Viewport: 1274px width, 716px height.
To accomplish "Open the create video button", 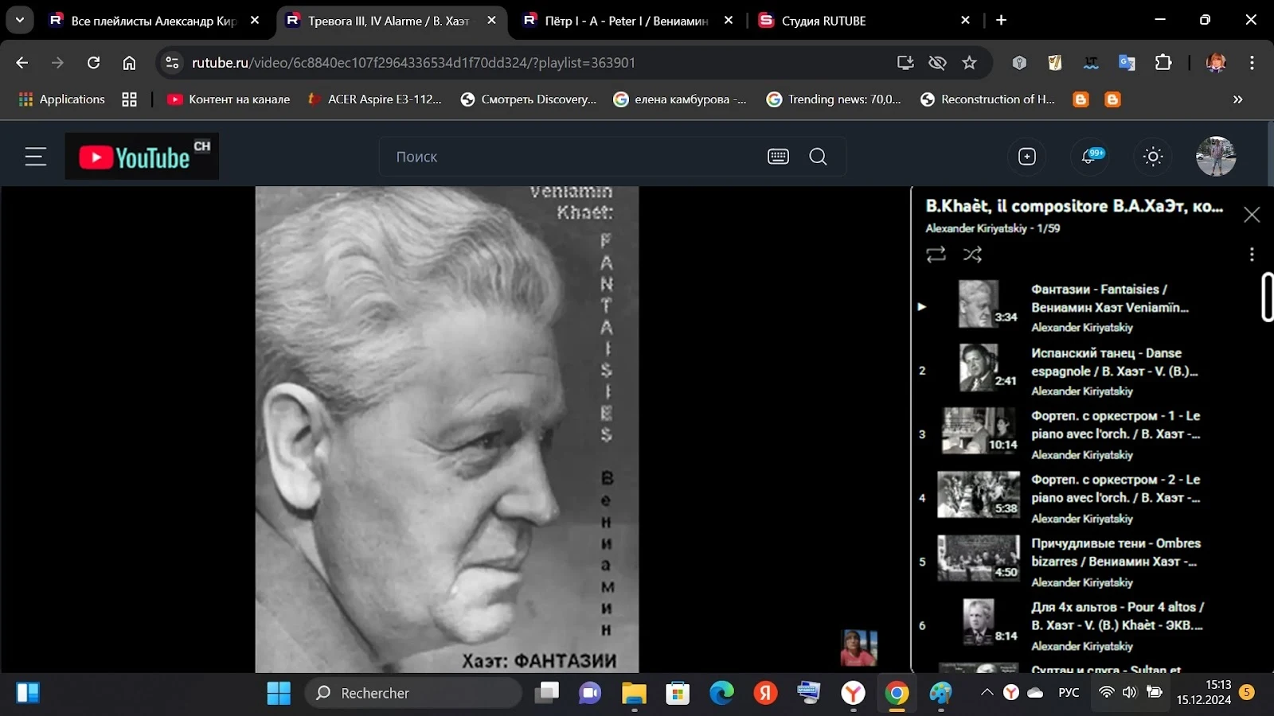I will tap(1027, 157).
